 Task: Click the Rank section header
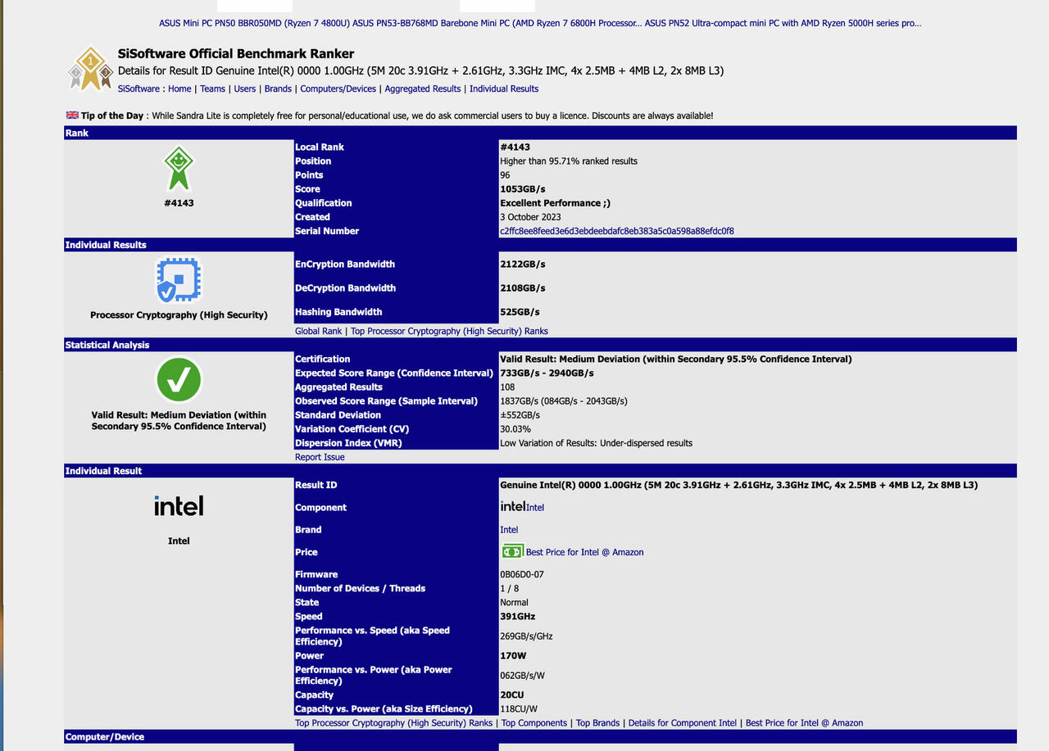pyautogui.click(x=540, y=133)
